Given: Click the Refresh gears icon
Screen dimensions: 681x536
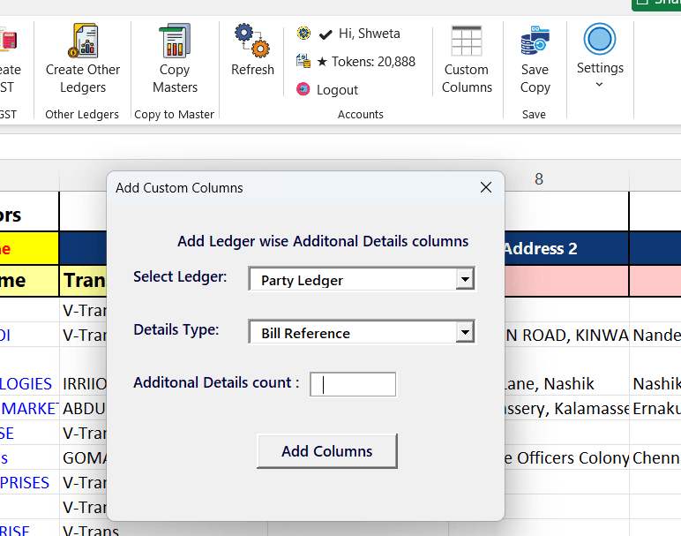Looking at the screenshot, I should [252, 41].
